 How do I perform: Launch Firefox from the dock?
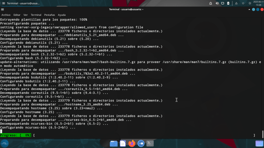point(132,143)
